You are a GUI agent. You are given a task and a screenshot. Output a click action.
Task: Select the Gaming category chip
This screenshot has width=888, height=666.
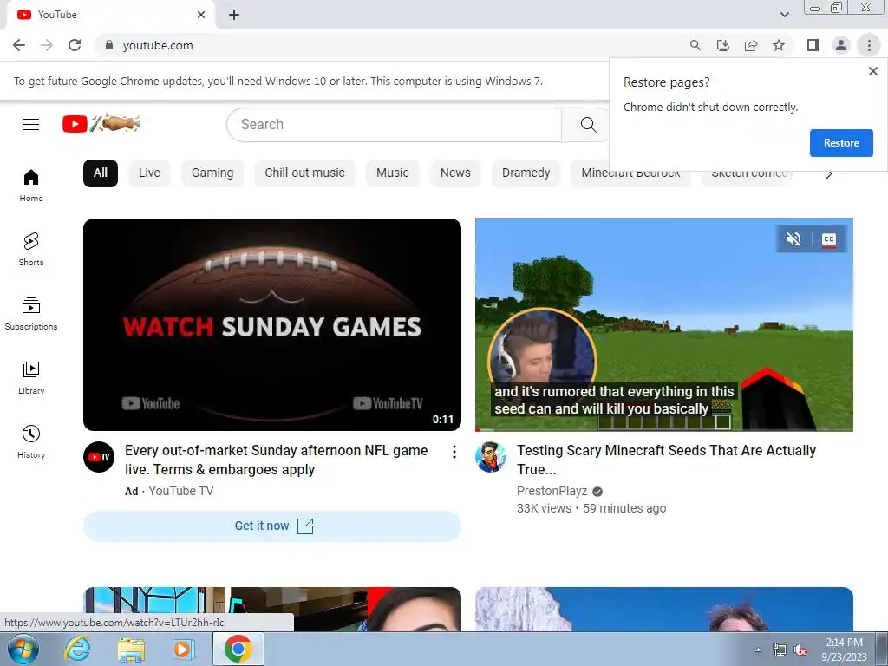(212, 173)
